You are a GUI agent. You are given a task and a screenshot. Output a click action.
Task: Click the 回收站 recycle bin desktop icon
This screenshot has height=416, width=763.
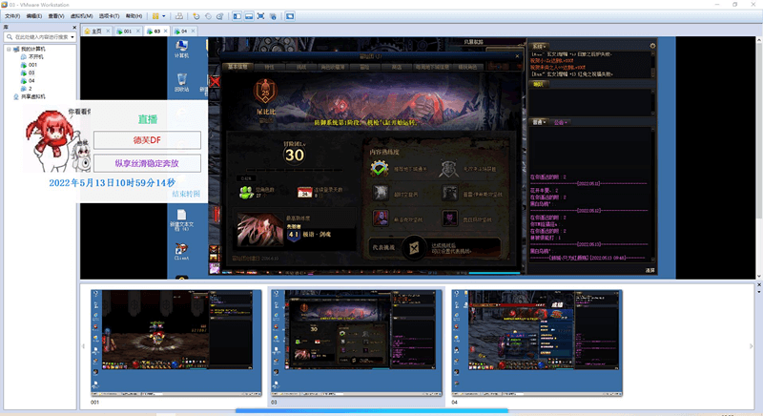pos(181,82)
